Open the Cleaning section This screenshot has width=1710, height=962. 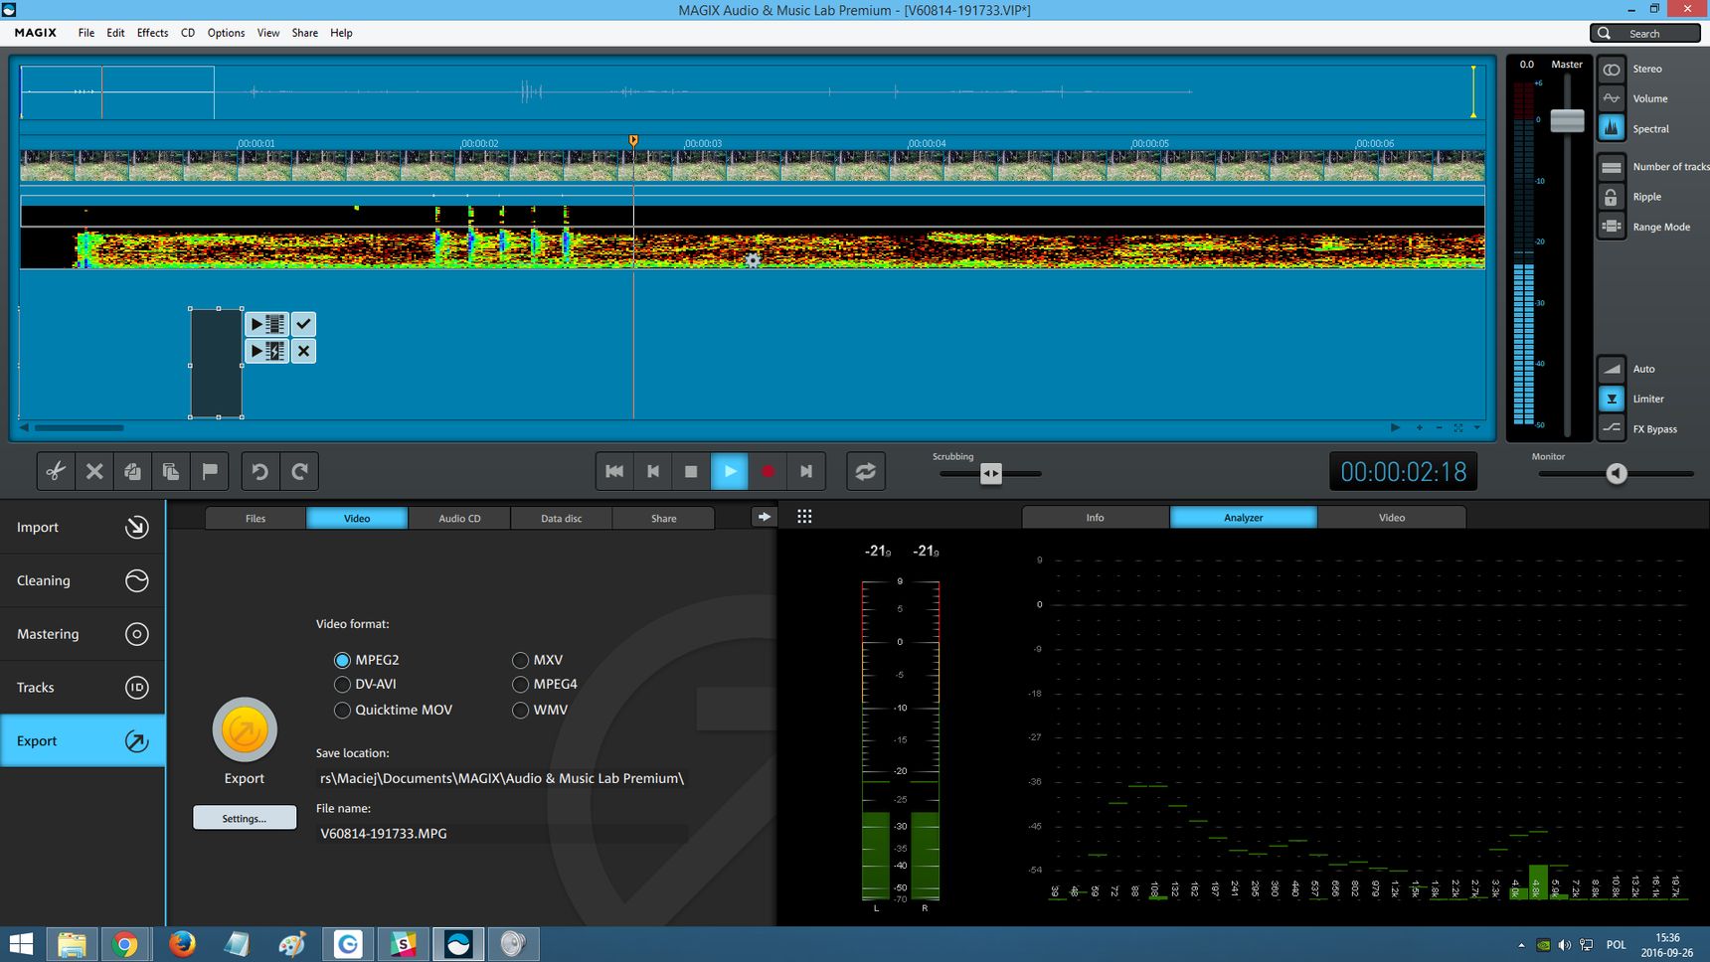coord(83,580)
